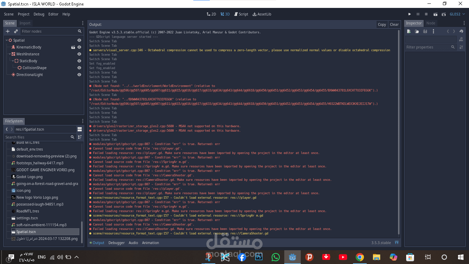Hide the MeshInstance node
Image resolution: width=469 pixels, height=264 pixels.
79,54
